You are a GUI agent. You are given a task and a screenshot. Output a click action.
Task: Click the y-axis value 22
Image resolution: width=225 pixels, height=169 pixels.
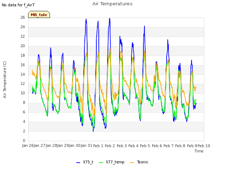22,37
